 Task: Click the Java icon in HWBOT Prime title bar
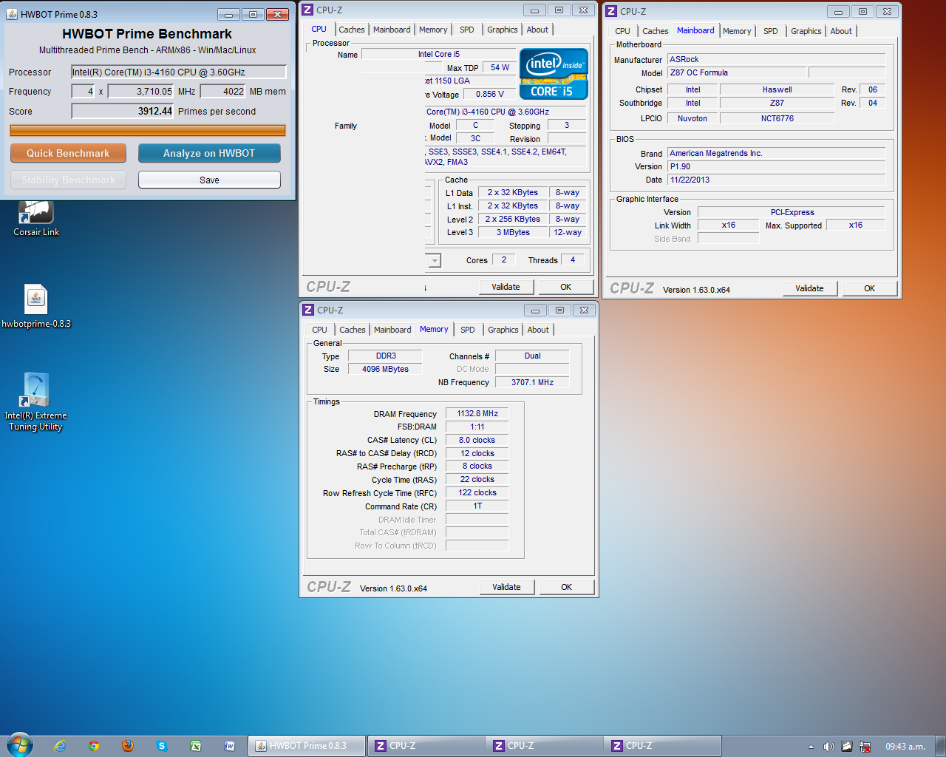tap(12, 14)
